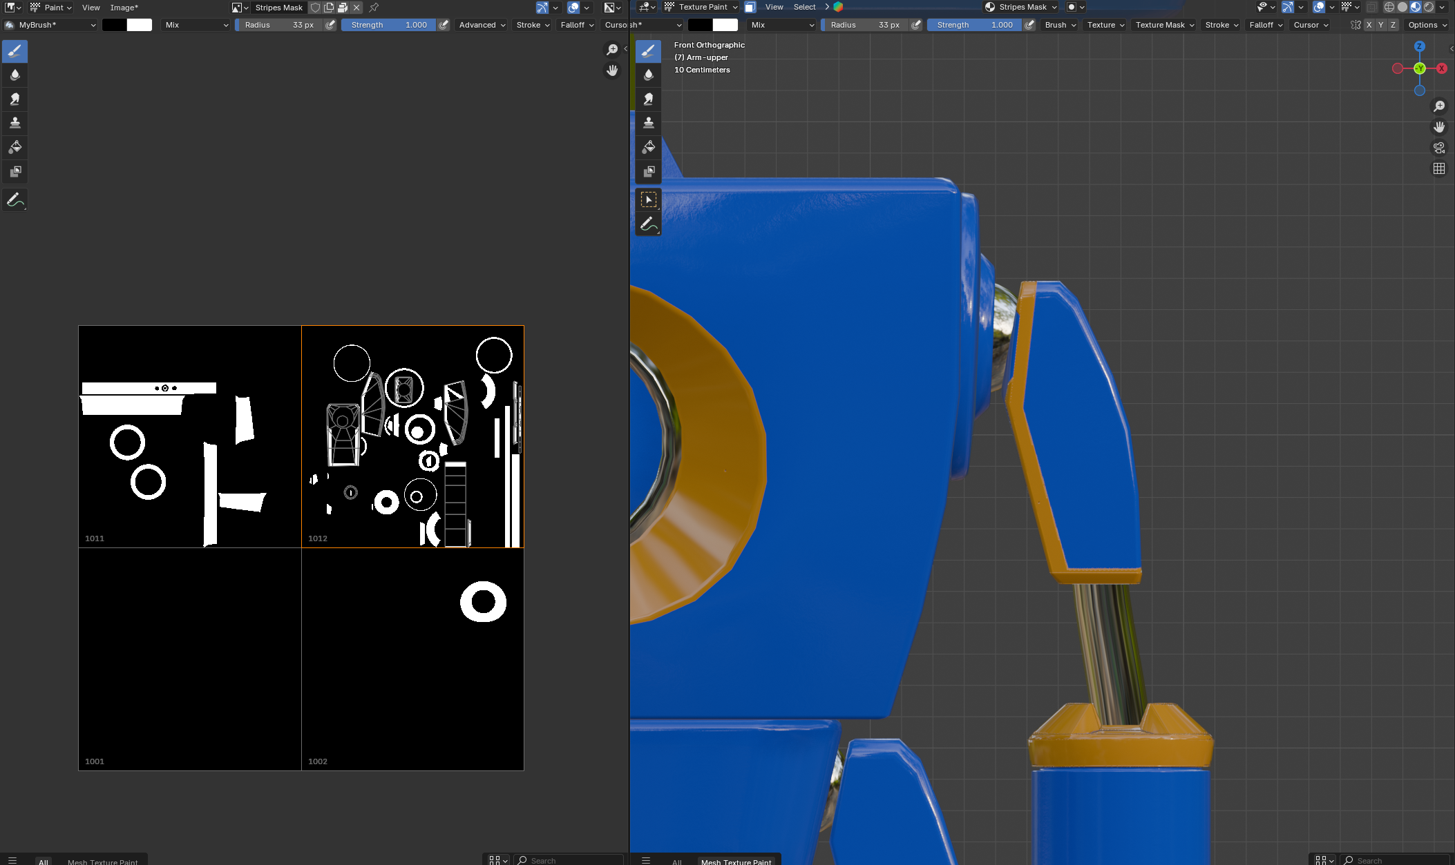Expand the Texture Mask popover

[x=1165, y=25]
